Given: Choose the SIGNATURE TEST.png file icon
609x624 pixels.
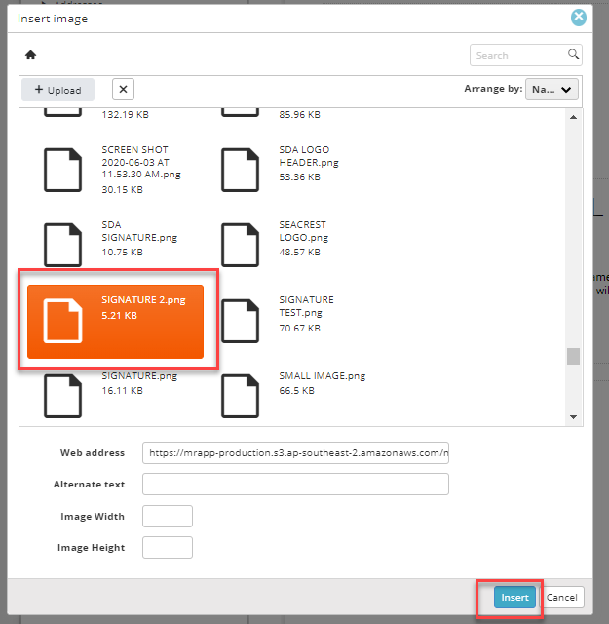Looking at the screenshot, I should click(x=240, y=321).
